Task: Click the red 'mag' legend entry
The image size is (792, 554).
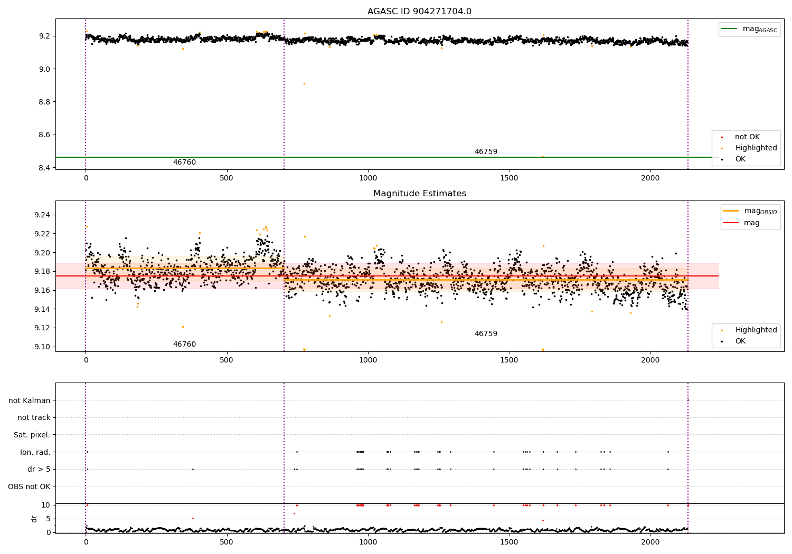Action: coord(741,223)
